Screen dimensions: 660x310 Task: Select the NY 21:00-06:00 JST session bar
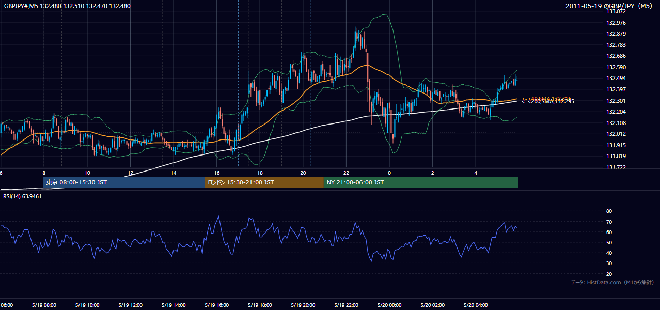421,182
